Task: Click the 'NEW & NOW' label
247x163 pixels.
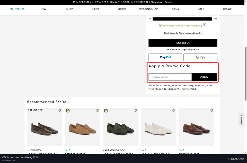Action: pos(34,150)
